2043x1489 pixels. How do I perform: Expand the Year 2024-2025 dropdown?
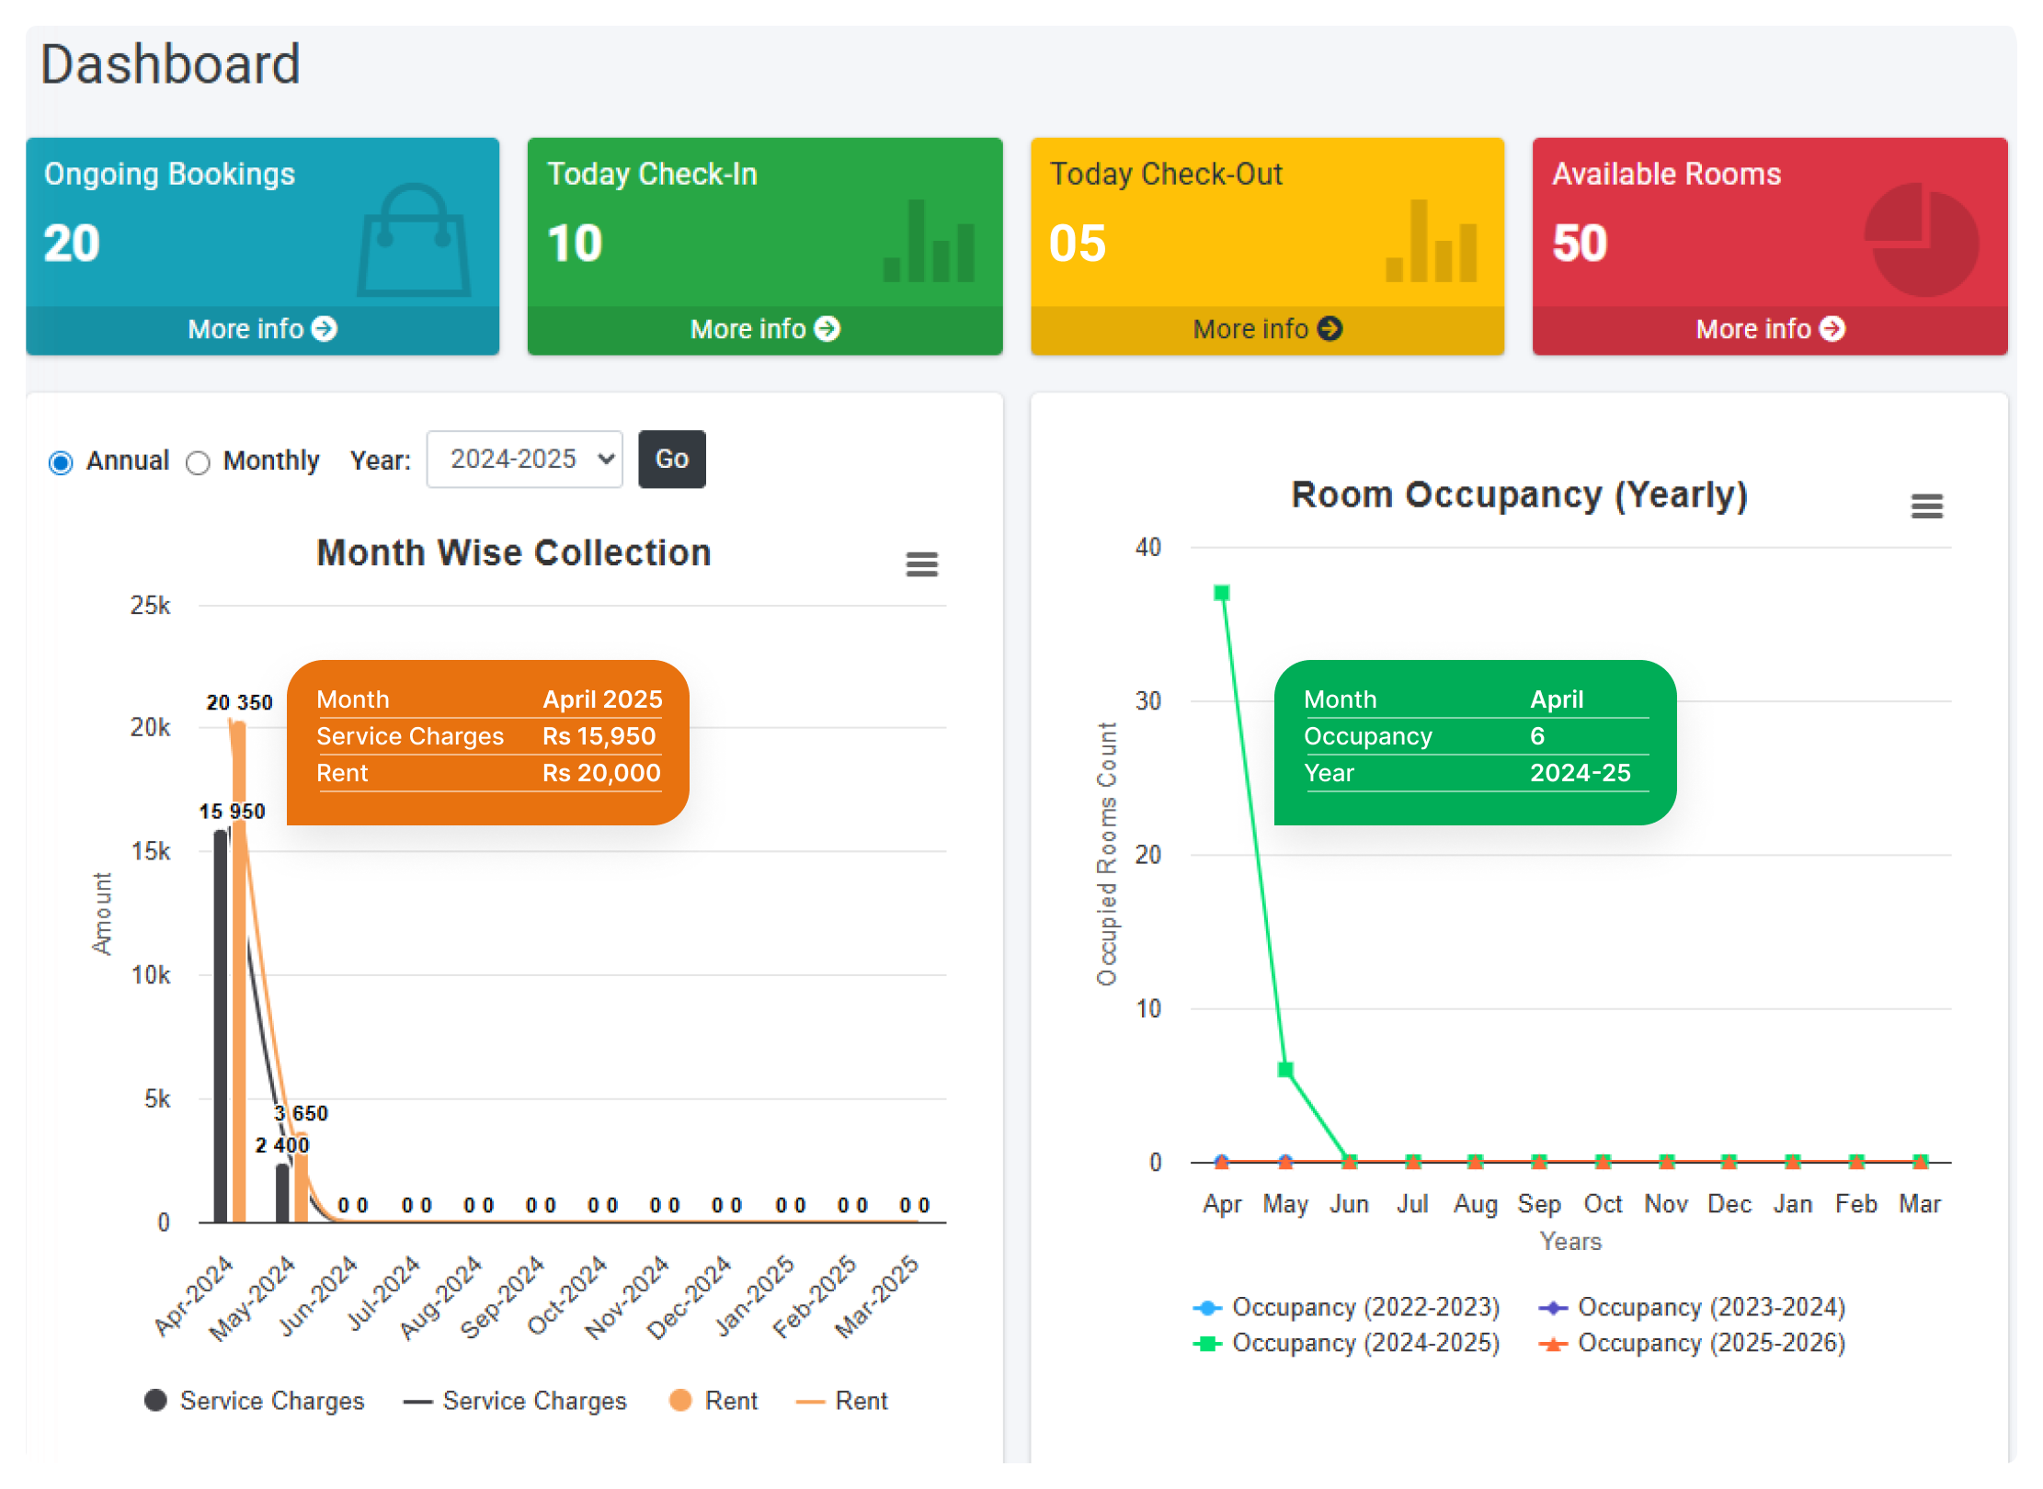click(525, 460)
